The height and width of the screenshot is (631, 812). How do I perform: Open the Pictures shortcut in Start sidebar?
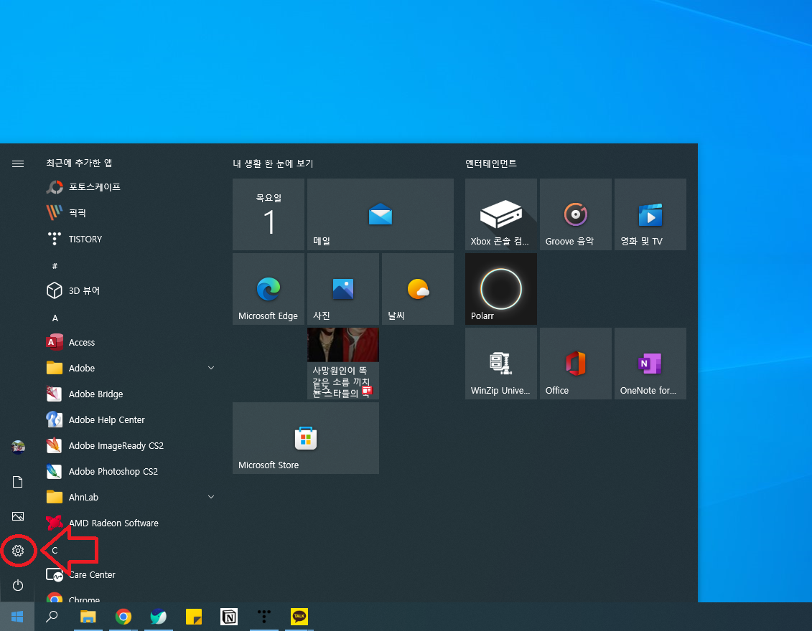click(x=18, y=516)
